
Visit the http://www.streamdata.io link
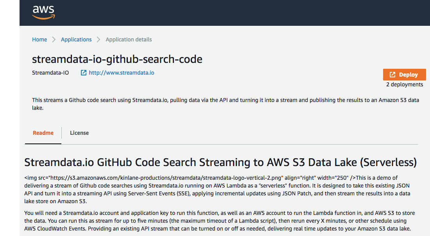[x=122, y=73]
